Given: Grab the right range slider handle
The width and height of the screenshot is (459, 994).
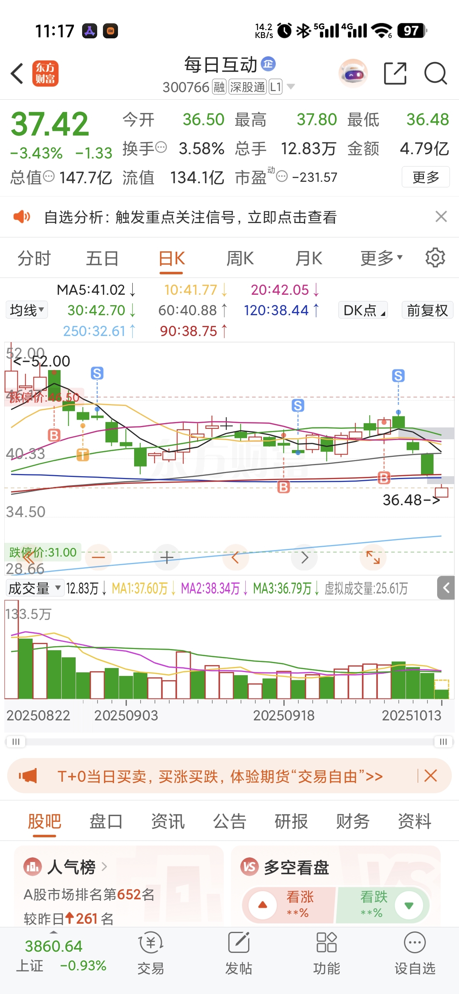Looking at the screenshot, I should click(x=443, y=741).
